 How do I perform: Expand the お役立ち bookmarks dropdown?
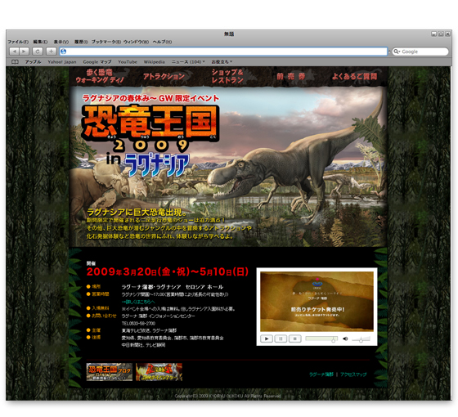click(x=222, y=62)
